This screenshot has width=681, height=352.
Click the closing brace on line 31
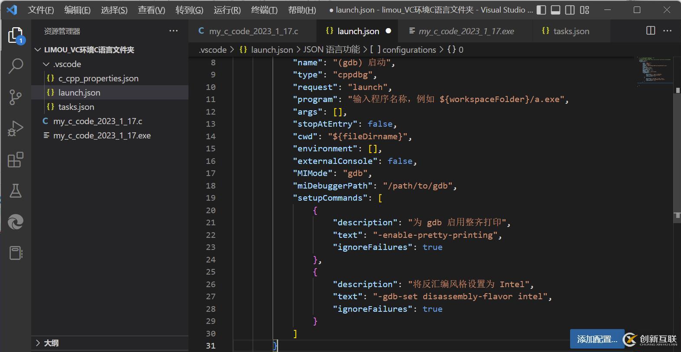click(275, 346)
